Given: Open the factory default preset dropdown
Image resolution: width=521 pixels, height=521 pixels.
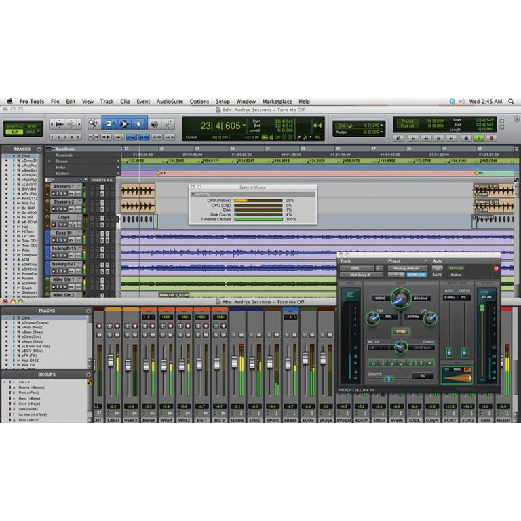Looking at the screenshot, I should (x=406, y=268).
